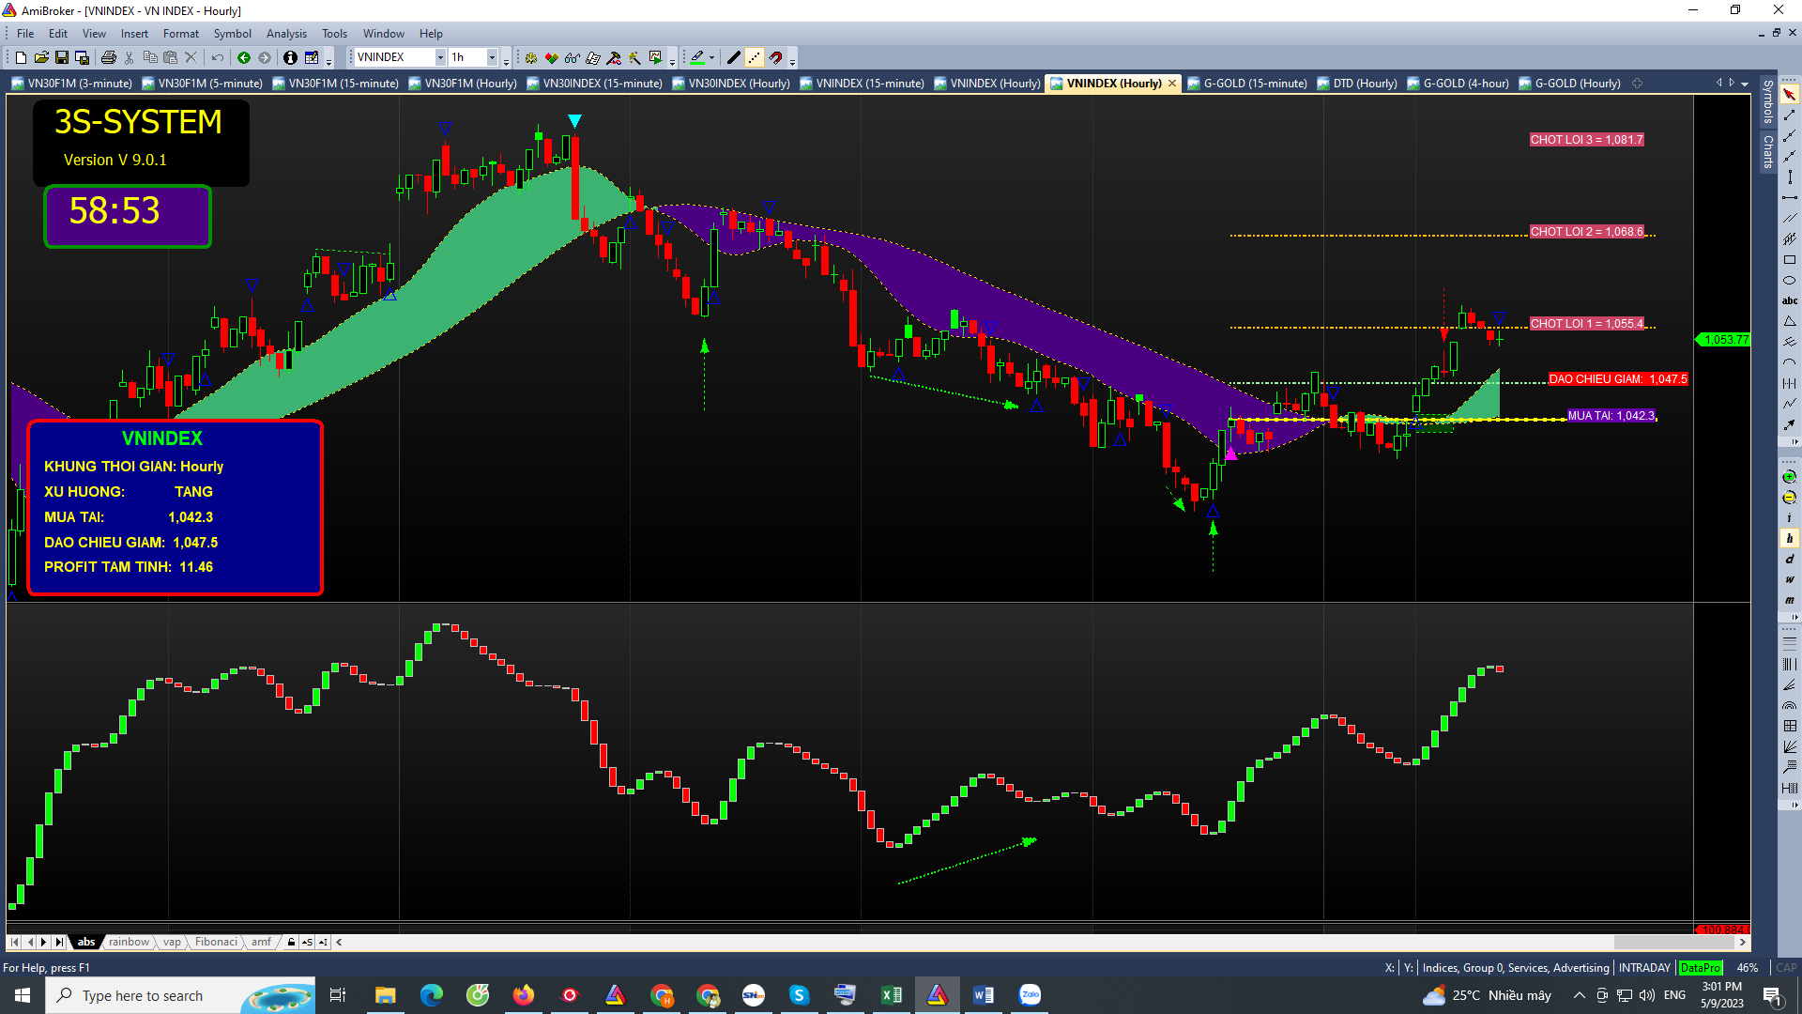The image size is (1802, 1014).
Task: Click the print icon in toolbar
Action: pos(109,58)
